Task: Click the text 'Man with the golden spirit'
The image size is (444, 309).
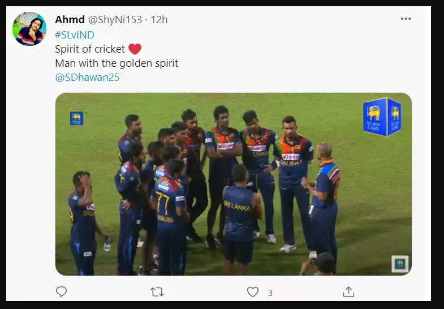Action: (x=117, y=63)
